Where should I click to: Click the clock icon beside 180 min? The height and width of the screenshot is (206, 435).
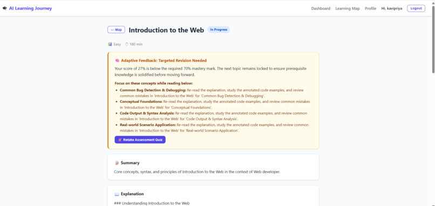(x=126, y=44)
